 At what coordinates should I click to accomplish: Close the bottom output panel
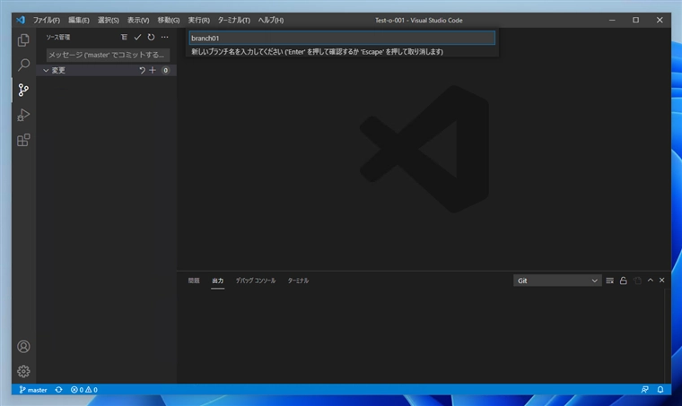[662, 281]
